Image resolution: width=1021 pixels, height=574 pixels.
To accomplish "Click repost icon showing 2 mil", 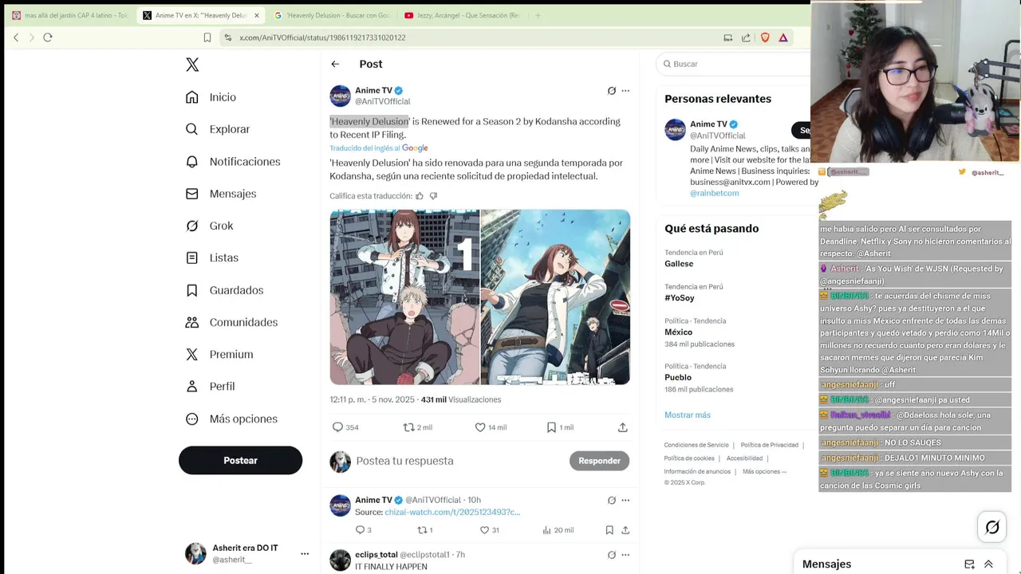I will point(418,427).
